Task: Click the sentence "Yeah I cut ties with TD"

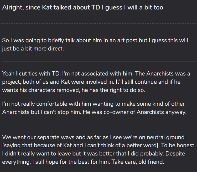Action: click(68, 73)
